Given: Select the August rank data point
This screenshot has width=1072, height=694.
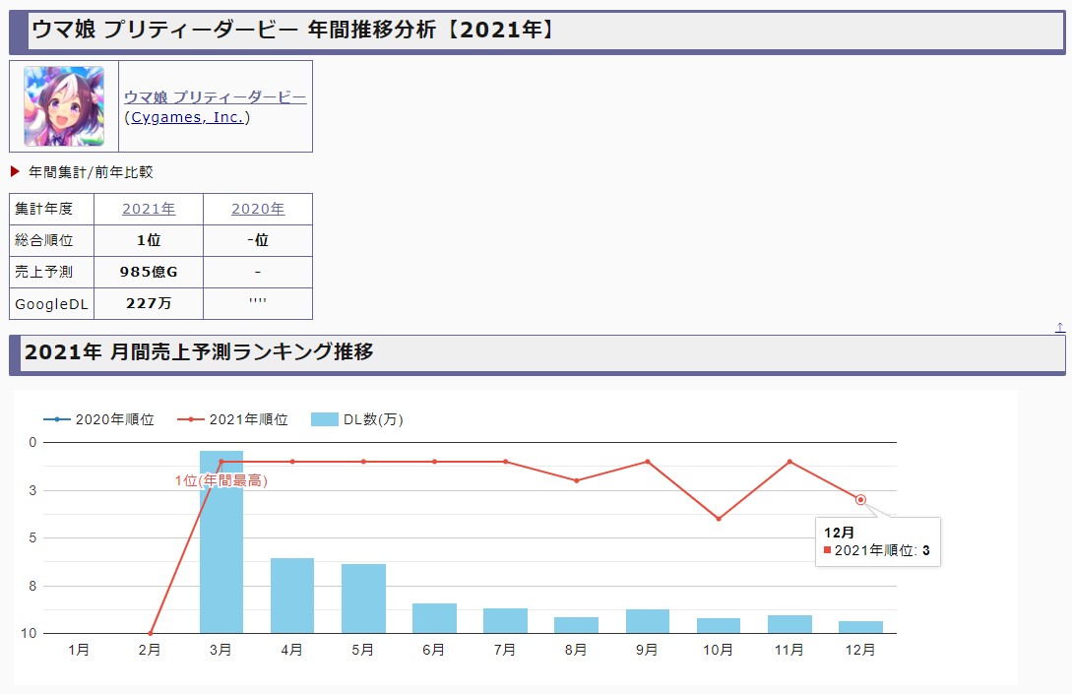Looking at the screenshot, I should [x=576, y=480].
